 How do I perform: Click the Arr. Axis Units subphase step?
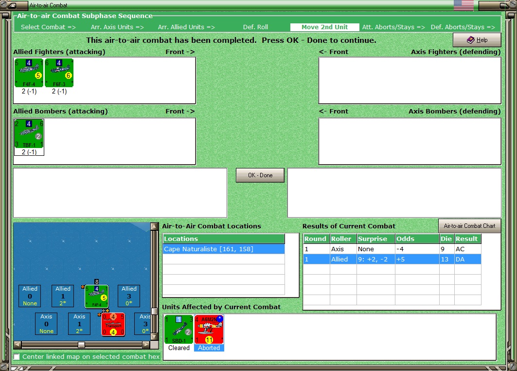(117, 27)
